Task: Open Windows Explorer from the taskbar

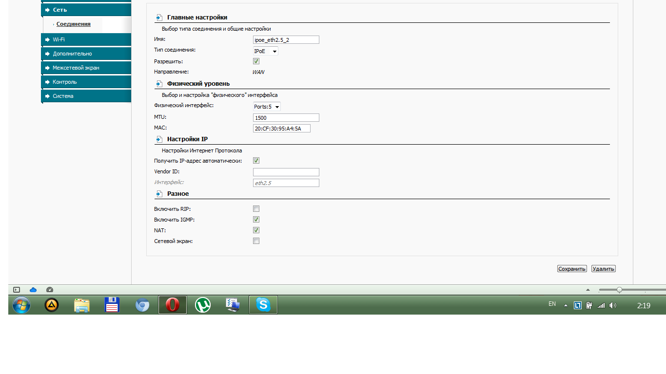Action: (82, 305)
